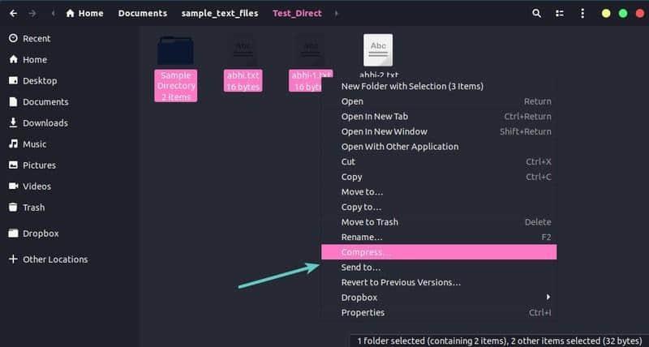
Task: Click the search magnifier icon
Action: tap(536, 14)
